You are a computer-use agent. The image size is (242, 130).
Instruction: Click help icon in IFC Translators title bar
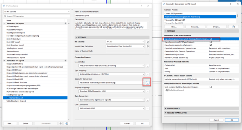(x=141, y=6)
